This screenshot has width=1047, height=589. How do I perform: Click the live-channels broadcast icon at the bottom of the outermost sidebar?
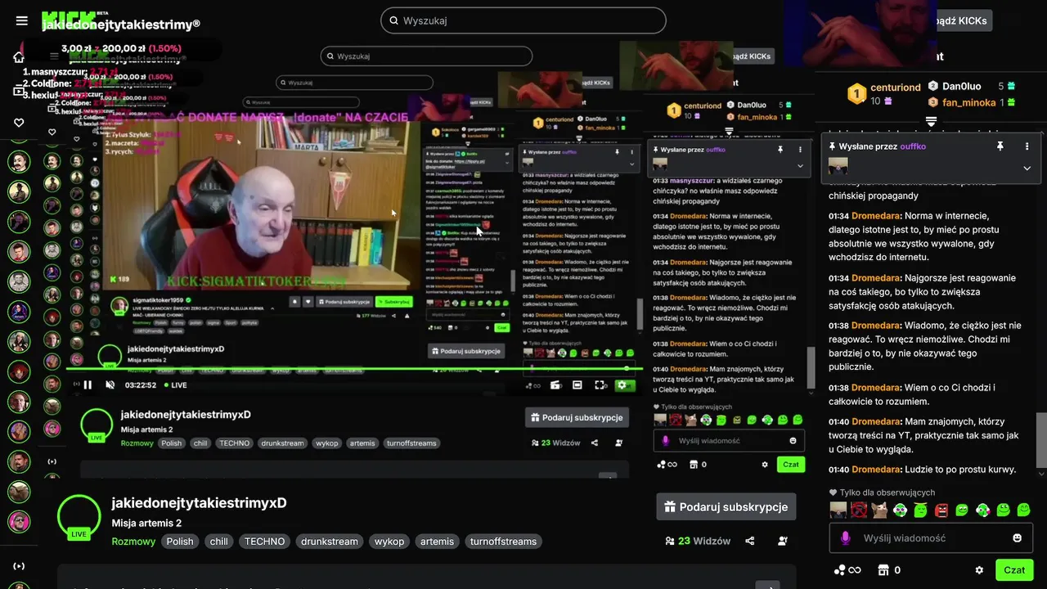19,566
